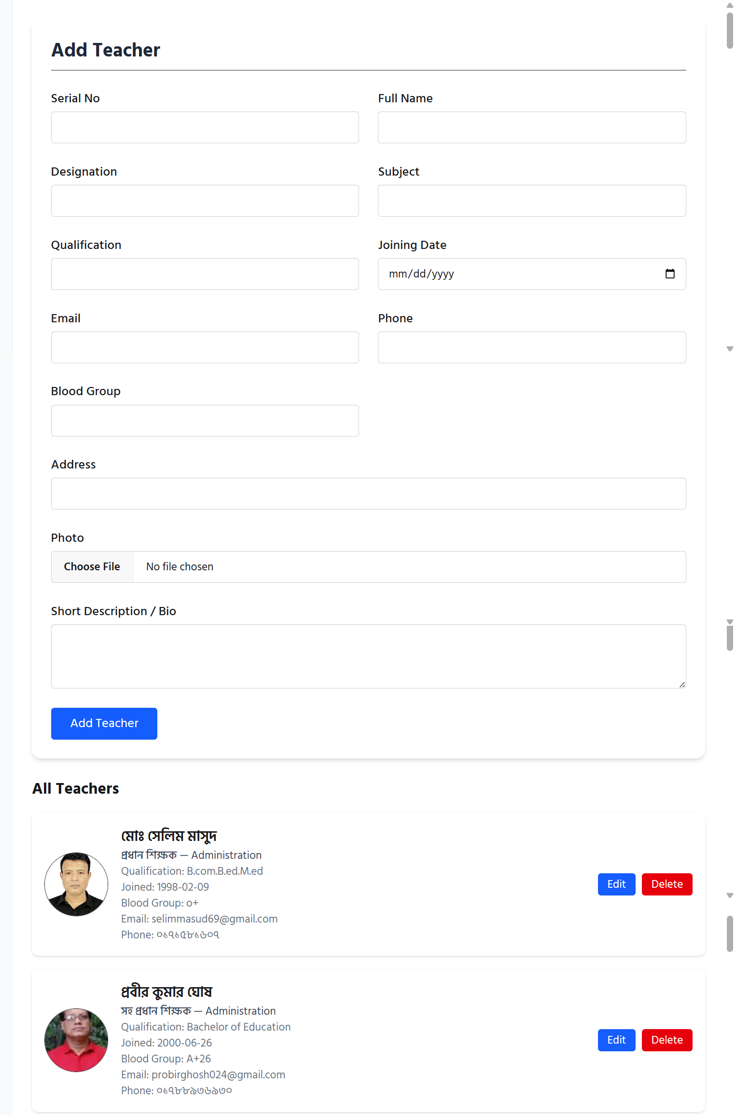736x1115 pixels.
Task: Click the 'Joined: 2000-06-26' text
Action: click(x=167, y=1043)
